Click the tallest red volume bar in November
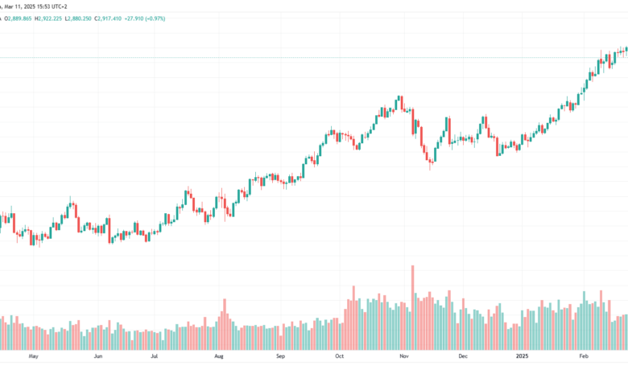The image size is (628, 378). pyautogui.click(x=412, y=307)
